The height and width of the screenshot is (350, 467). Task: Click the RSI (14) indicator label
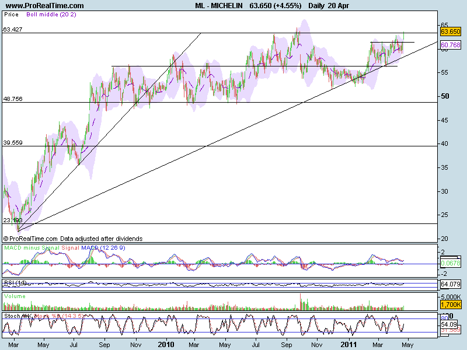(15, 283)
